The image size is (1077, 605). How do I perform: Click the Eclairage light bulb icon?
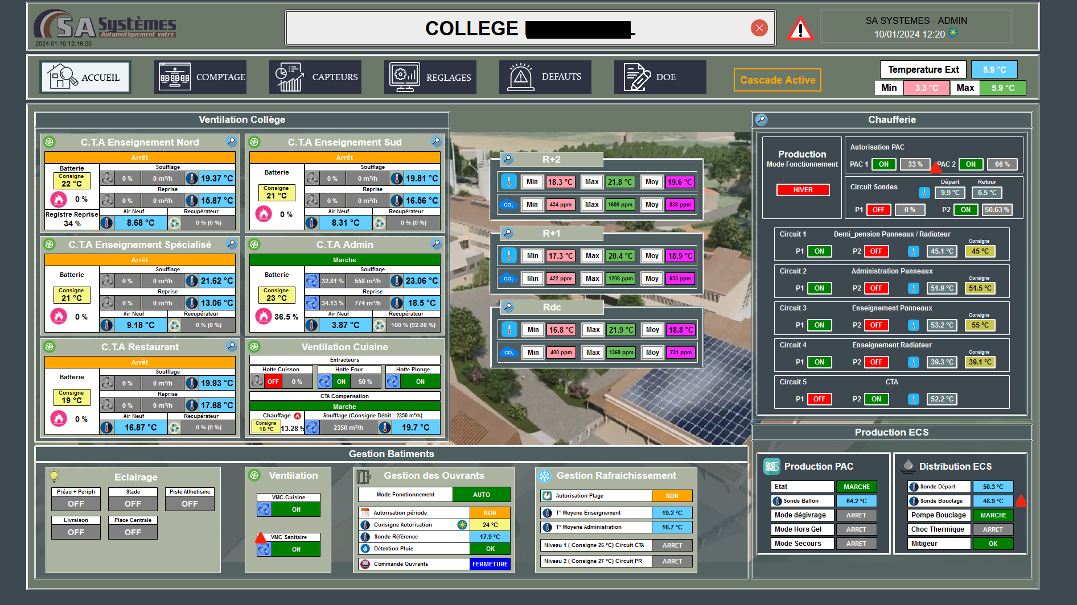54,476
